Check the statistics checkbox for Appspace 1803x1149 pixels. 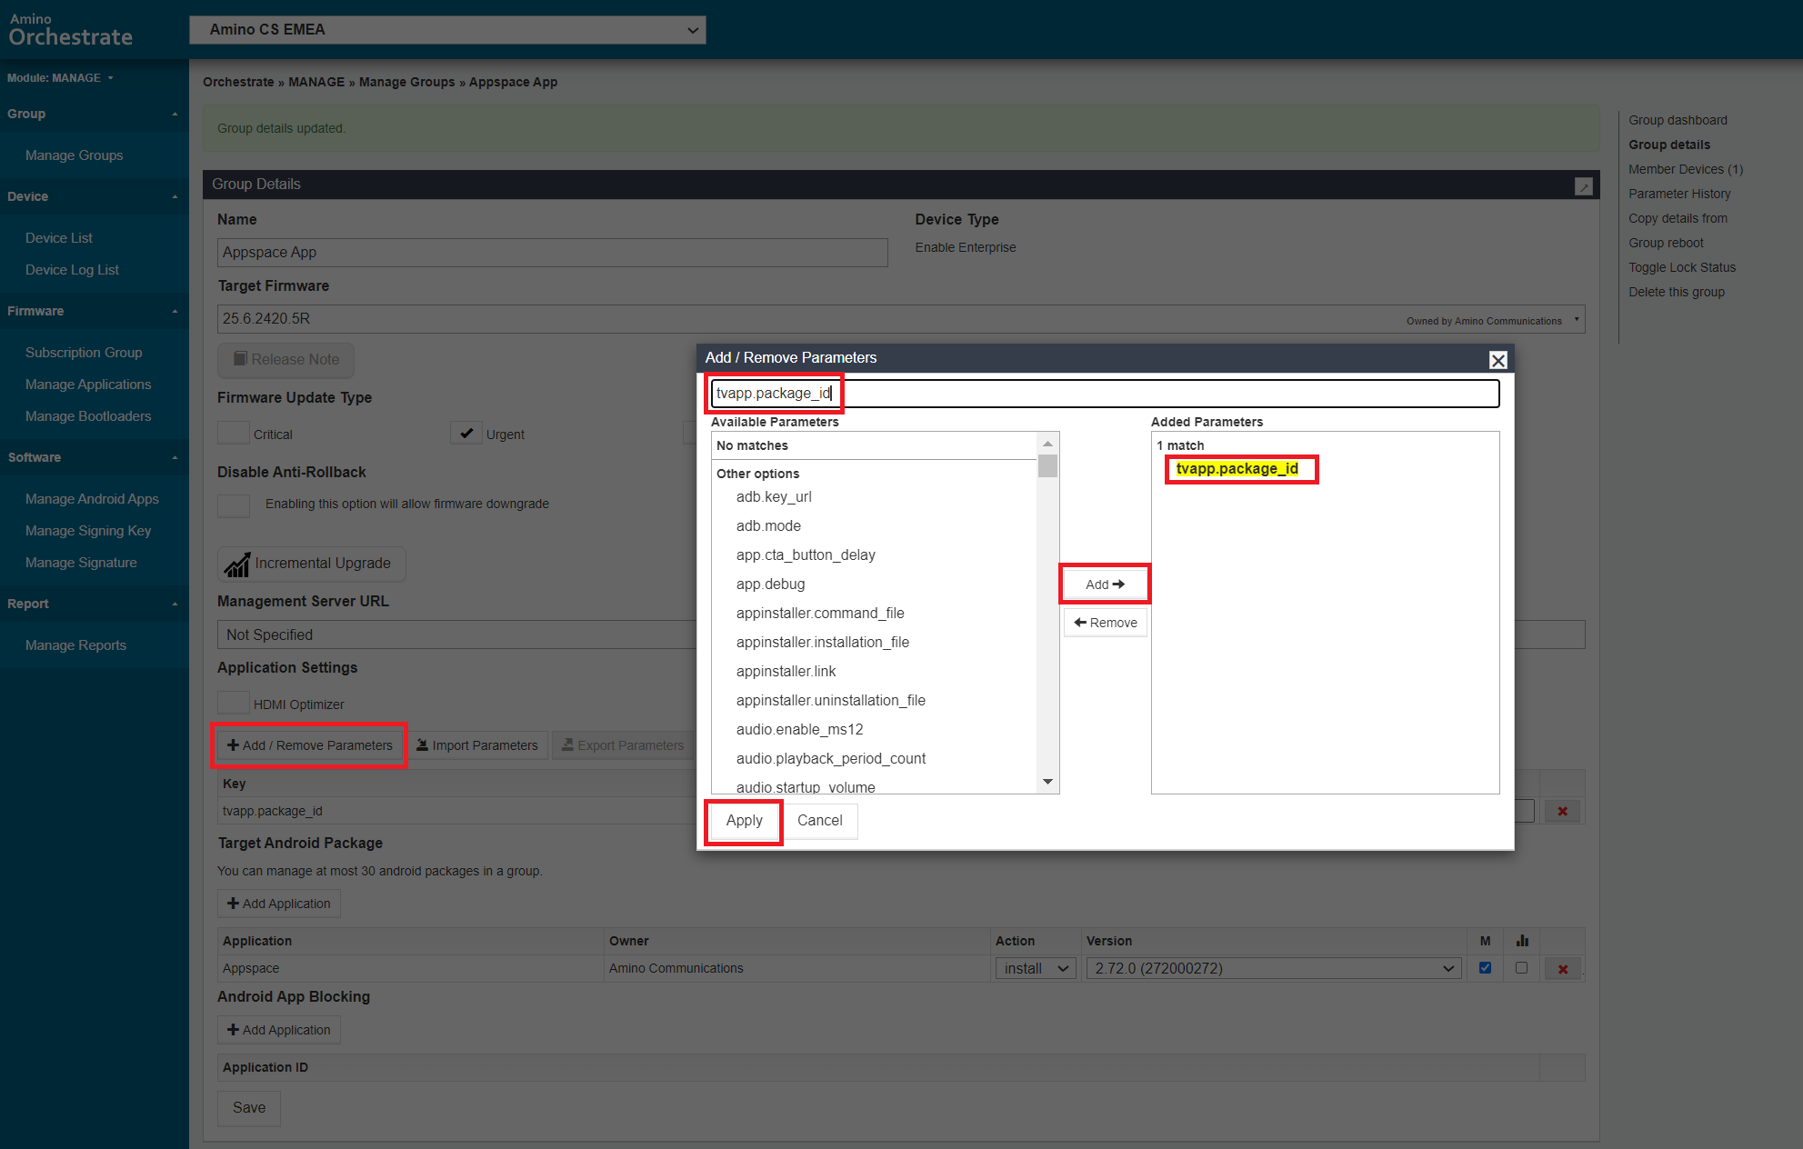[x=1521, y=968]
